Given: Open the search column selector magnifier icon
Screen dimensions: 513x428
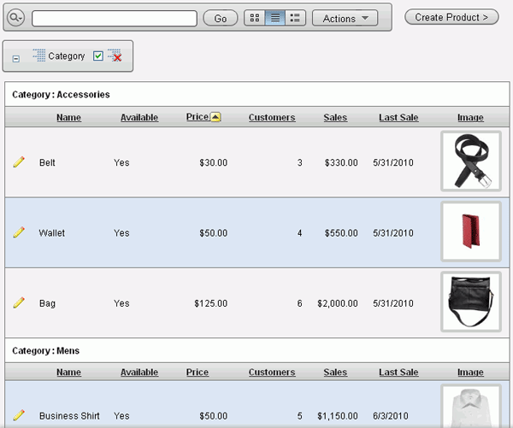Looking at the screenshot, I should [x=15, y=17].
